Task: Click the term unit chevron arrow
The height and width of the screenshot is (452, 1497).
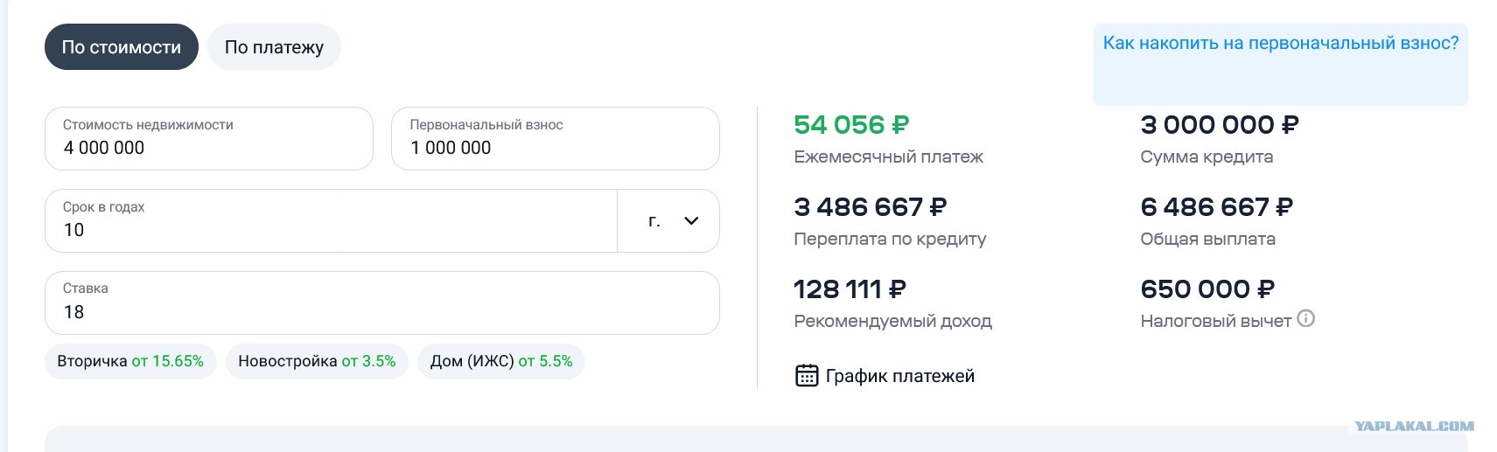Action: coord(691,221)
